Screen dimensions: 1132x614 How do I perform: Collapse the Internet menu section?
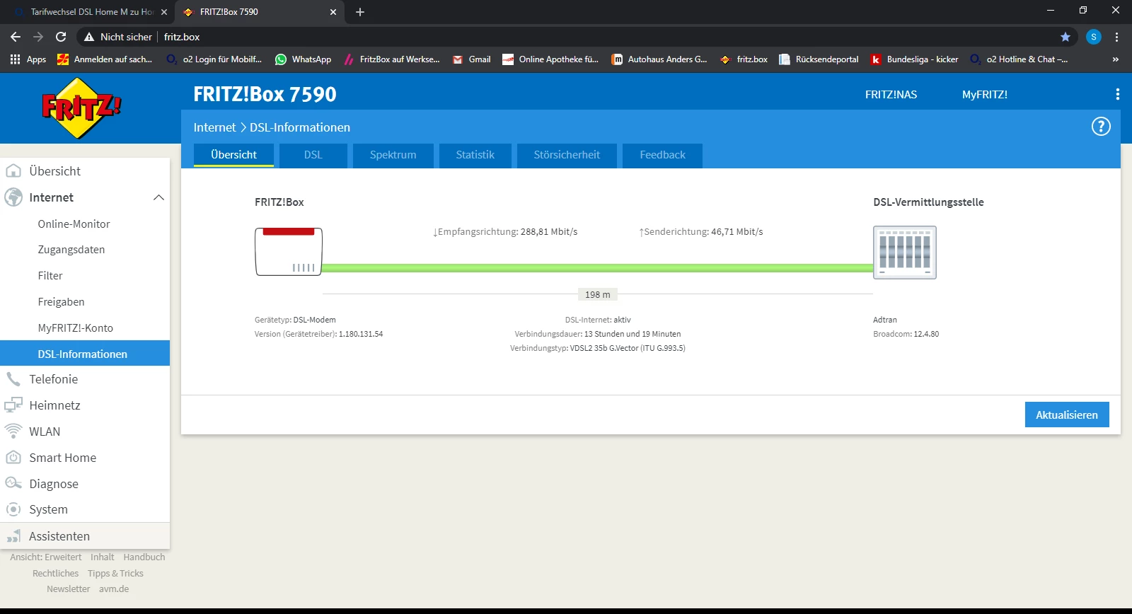(158, 197)
